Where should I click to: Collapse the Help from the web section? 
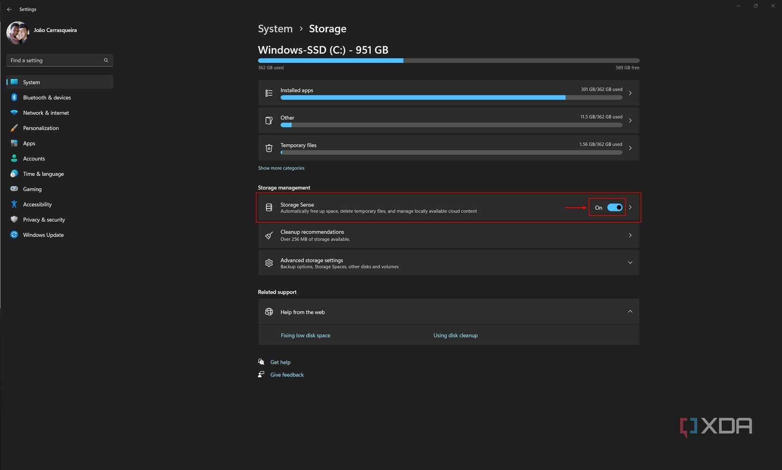[630, 311]
